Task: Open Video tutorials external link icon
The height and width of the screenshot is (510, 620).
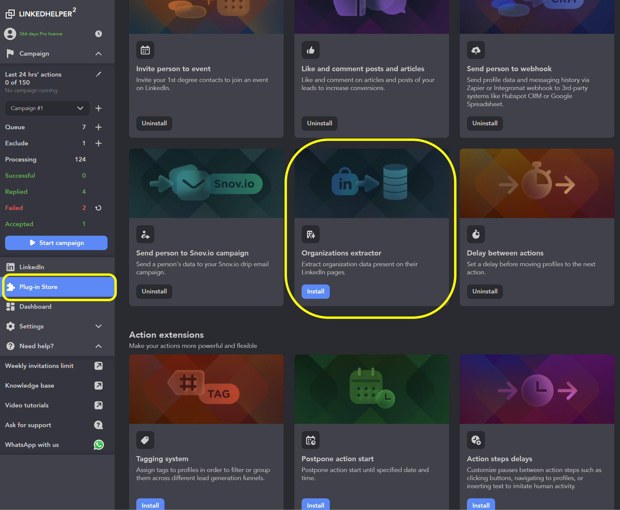Action: [x=99, y=405]
